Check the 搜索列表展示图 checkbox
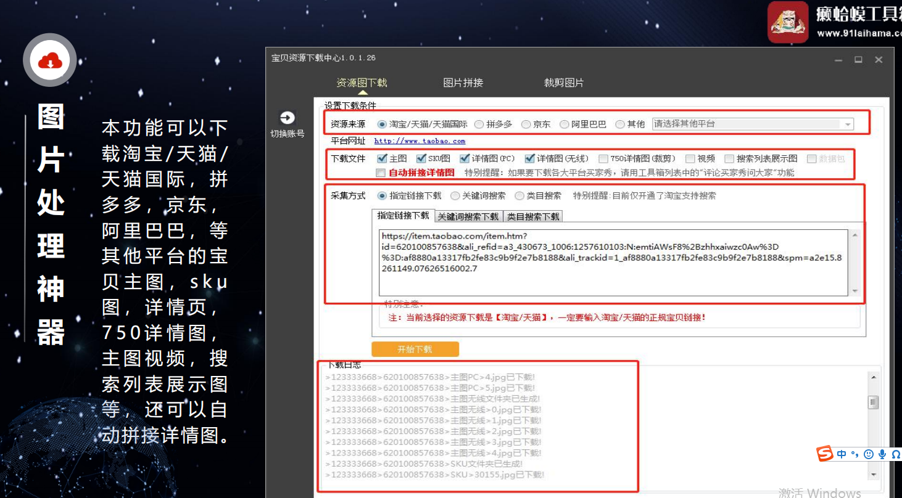The height and width of the screenshot is (498, 902). tap(729, 158)
